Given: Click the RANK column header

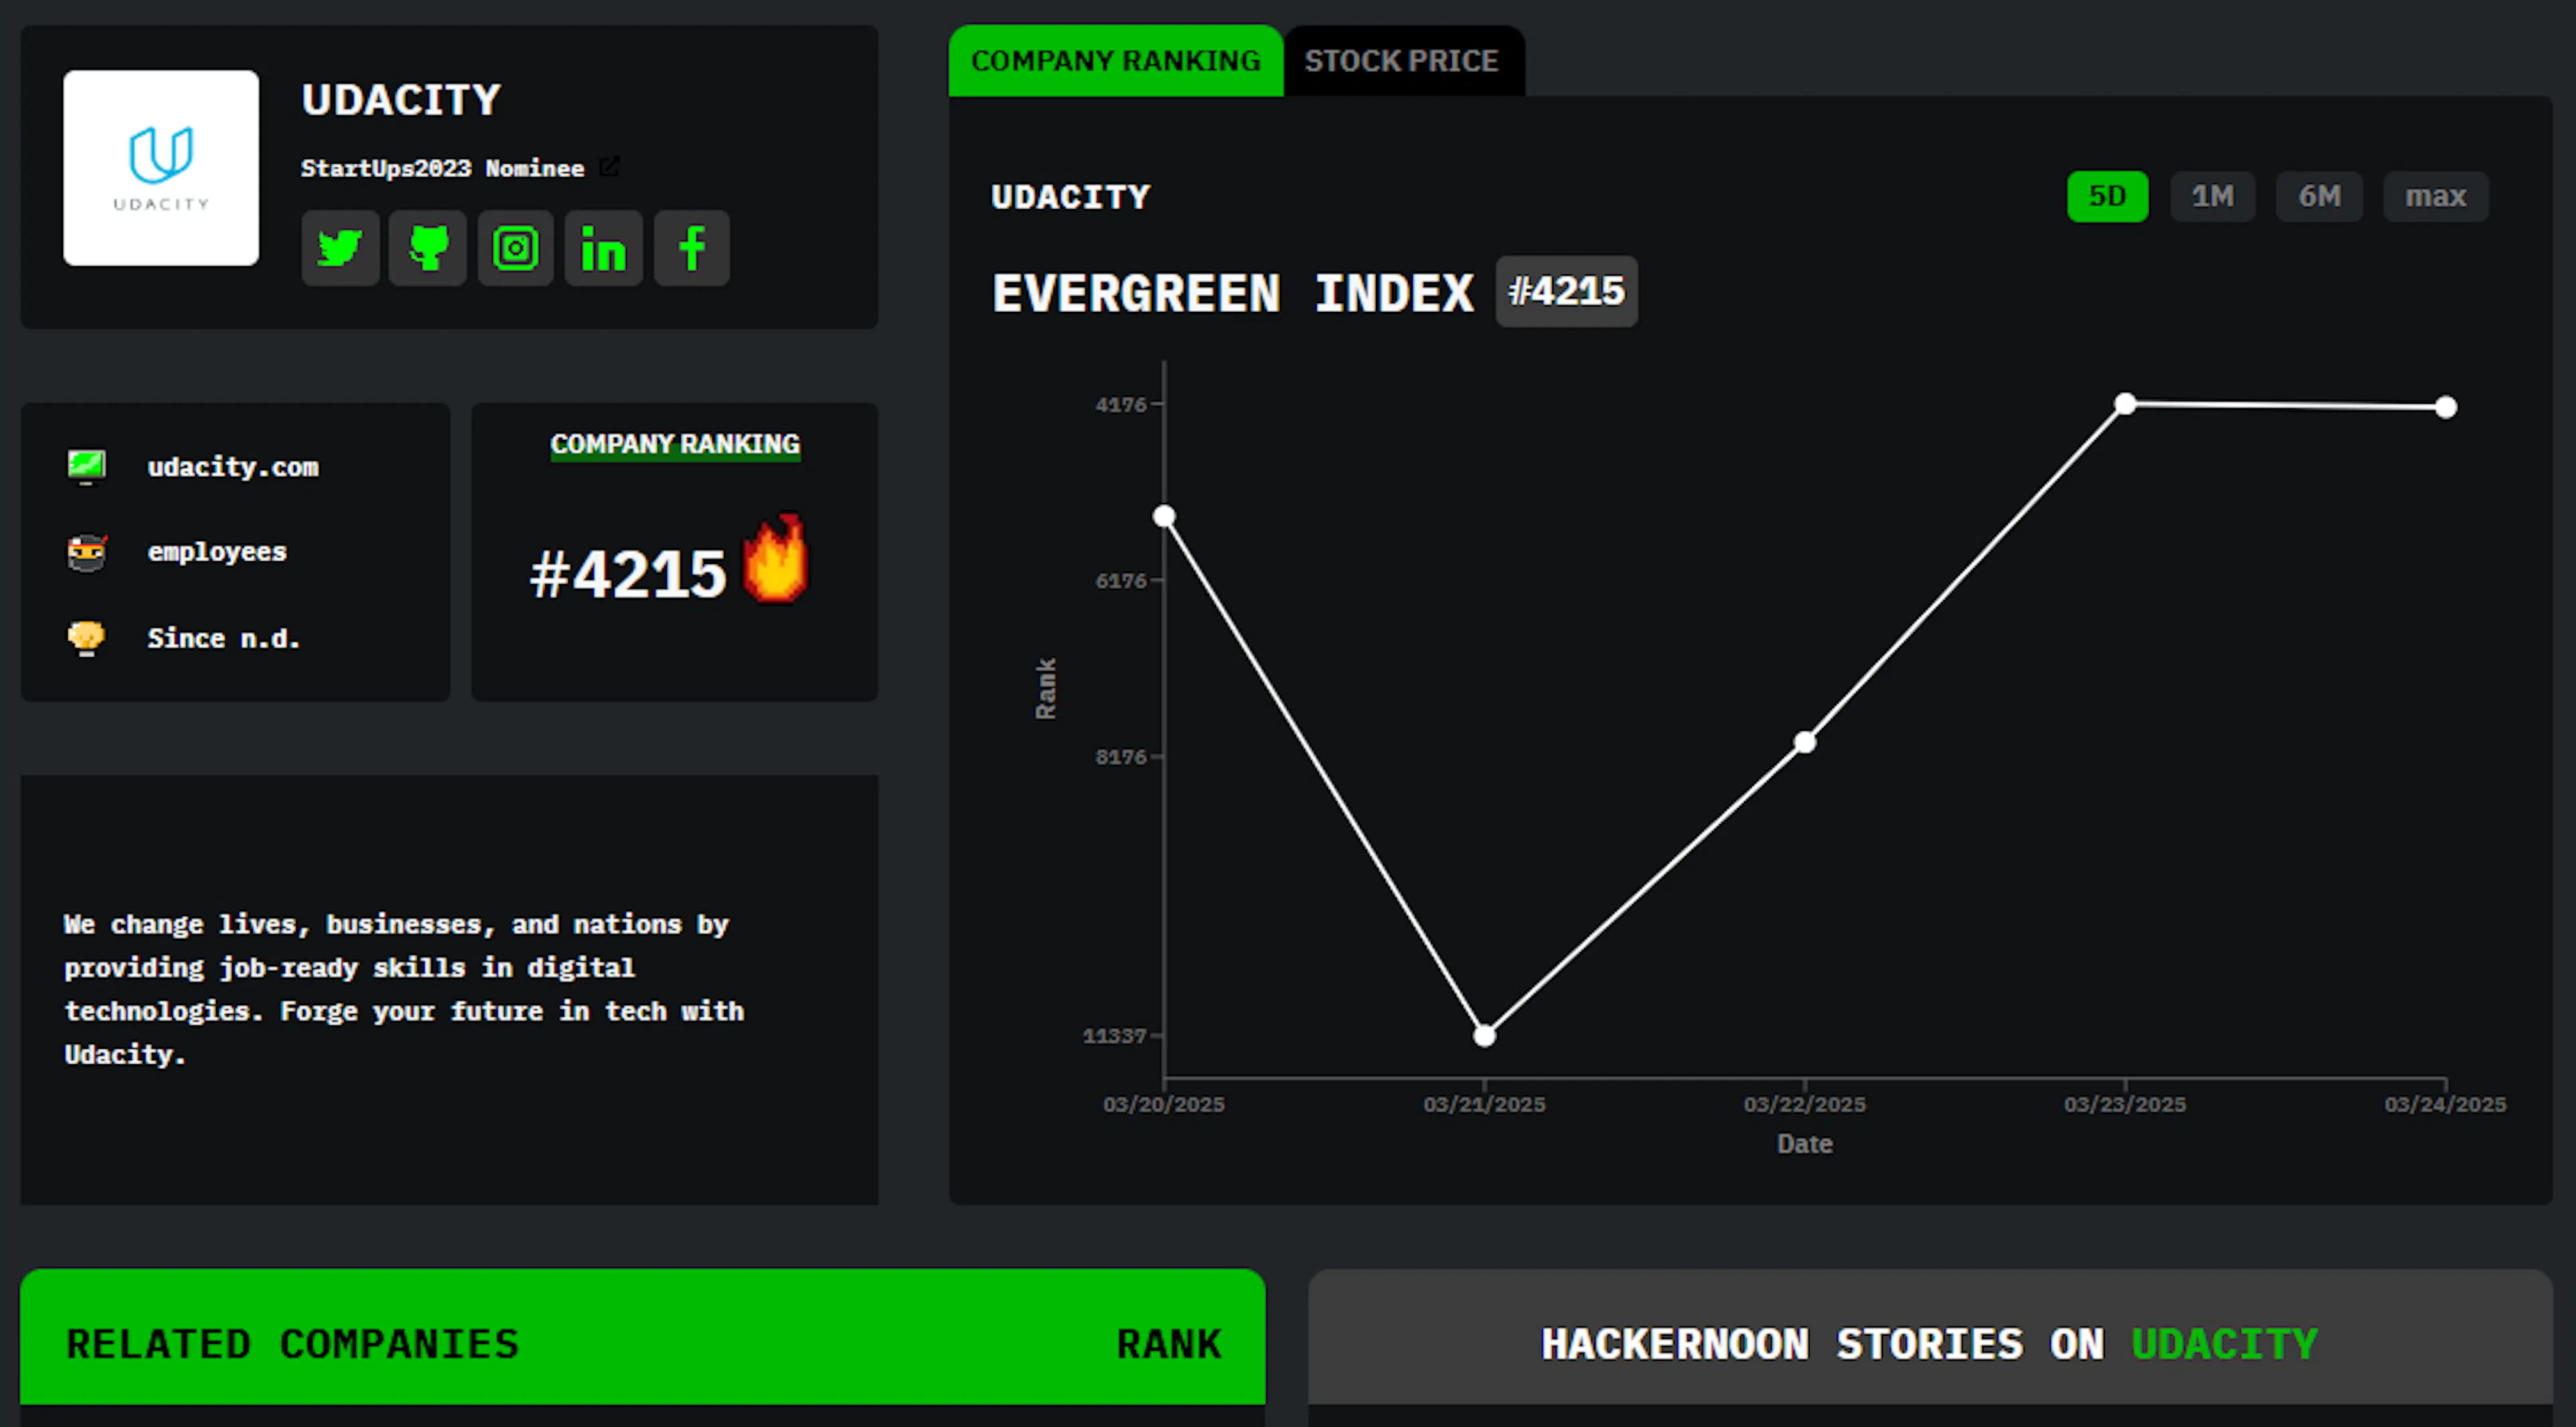Looking at the screenshot, I should 1170,1344.
